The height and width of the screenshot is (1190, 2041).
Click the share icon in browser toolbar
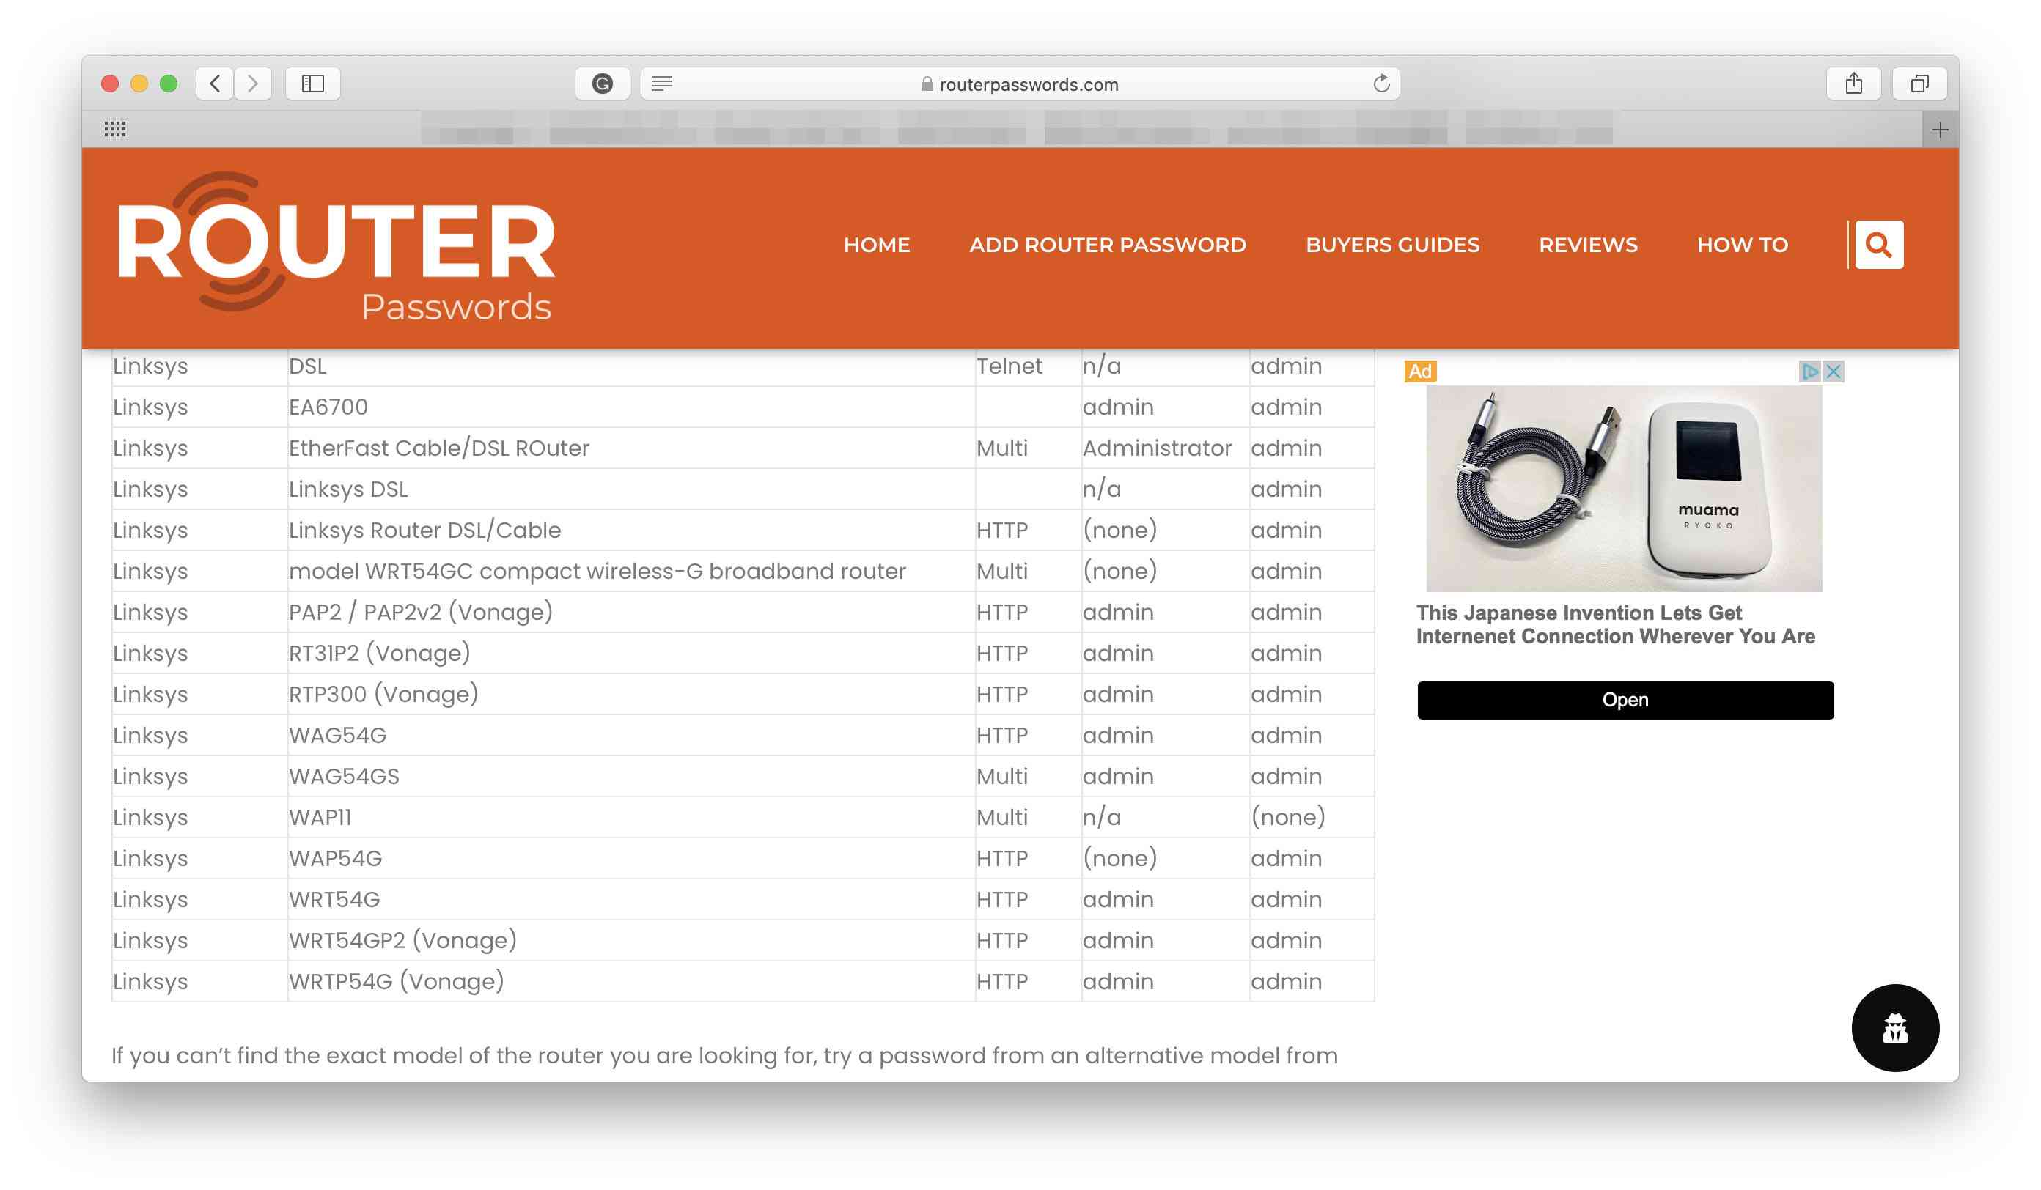[1854, 82]
